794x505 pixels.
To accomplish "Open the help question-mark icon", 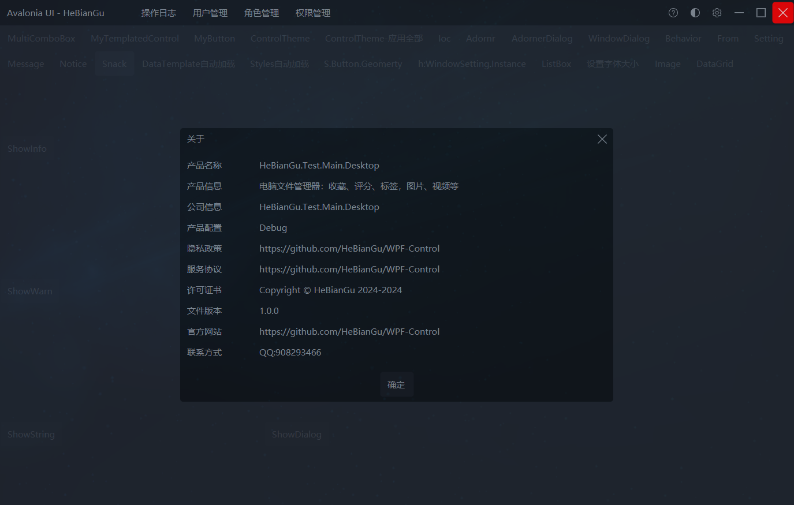I will pyautogui.click(x=673, y=13).
